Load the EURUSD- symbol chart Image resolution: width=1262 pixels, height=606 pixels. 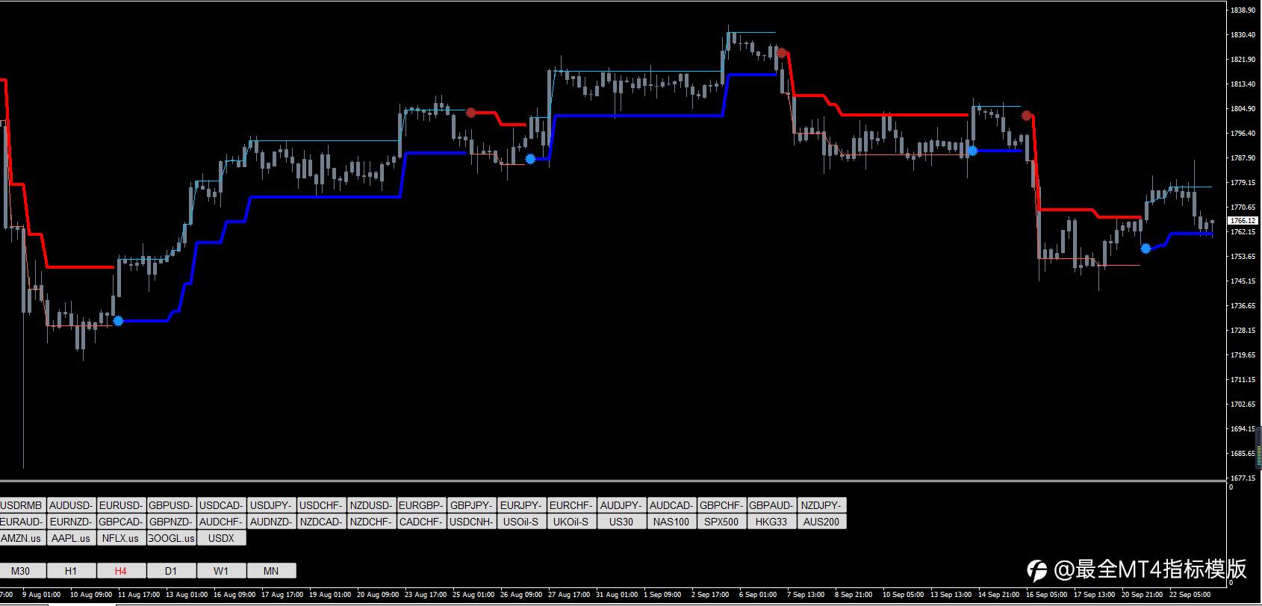[121, 505]
